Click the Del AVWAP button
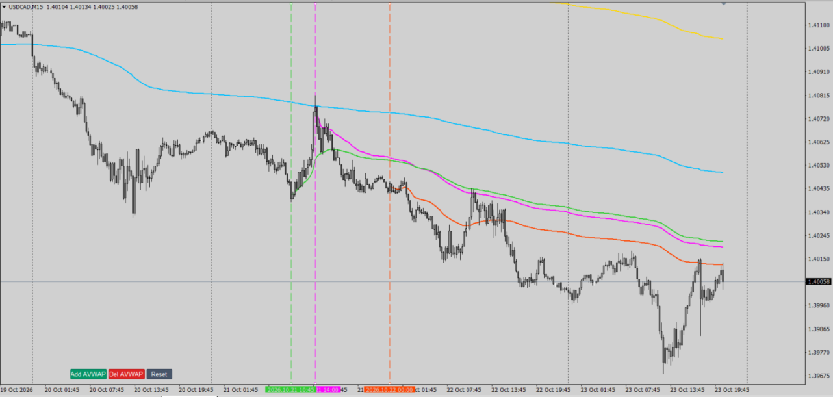Image resolution: width=833 pixels, height=397 pixels. (x=126, y=374)
